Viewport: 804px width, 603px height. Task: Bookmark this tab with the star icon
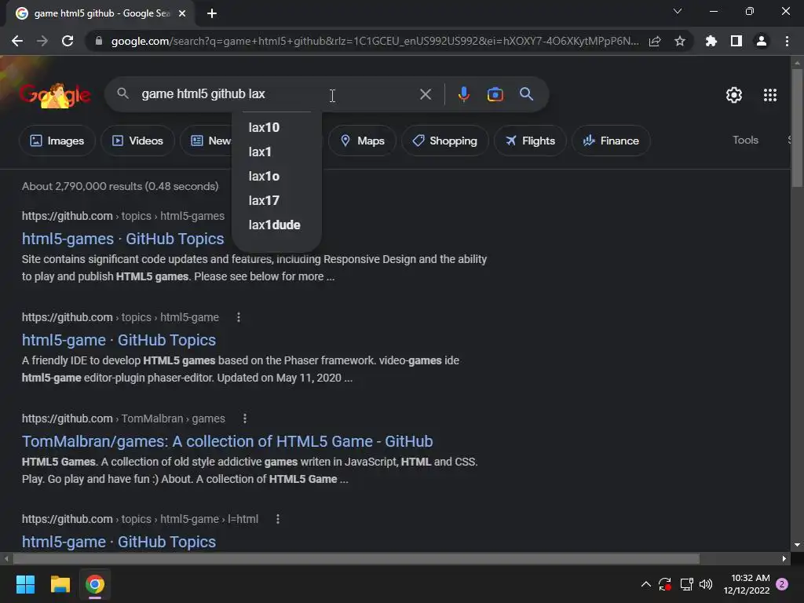point(680,41)
